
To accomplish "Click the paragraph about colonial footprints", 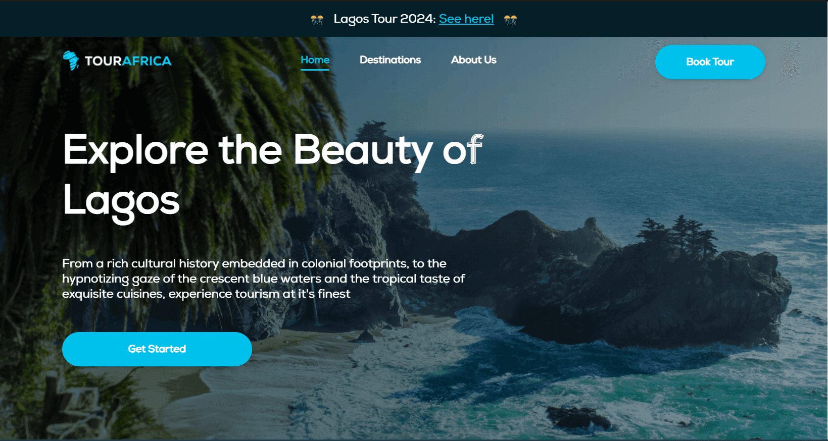I will tap(263, 279).
